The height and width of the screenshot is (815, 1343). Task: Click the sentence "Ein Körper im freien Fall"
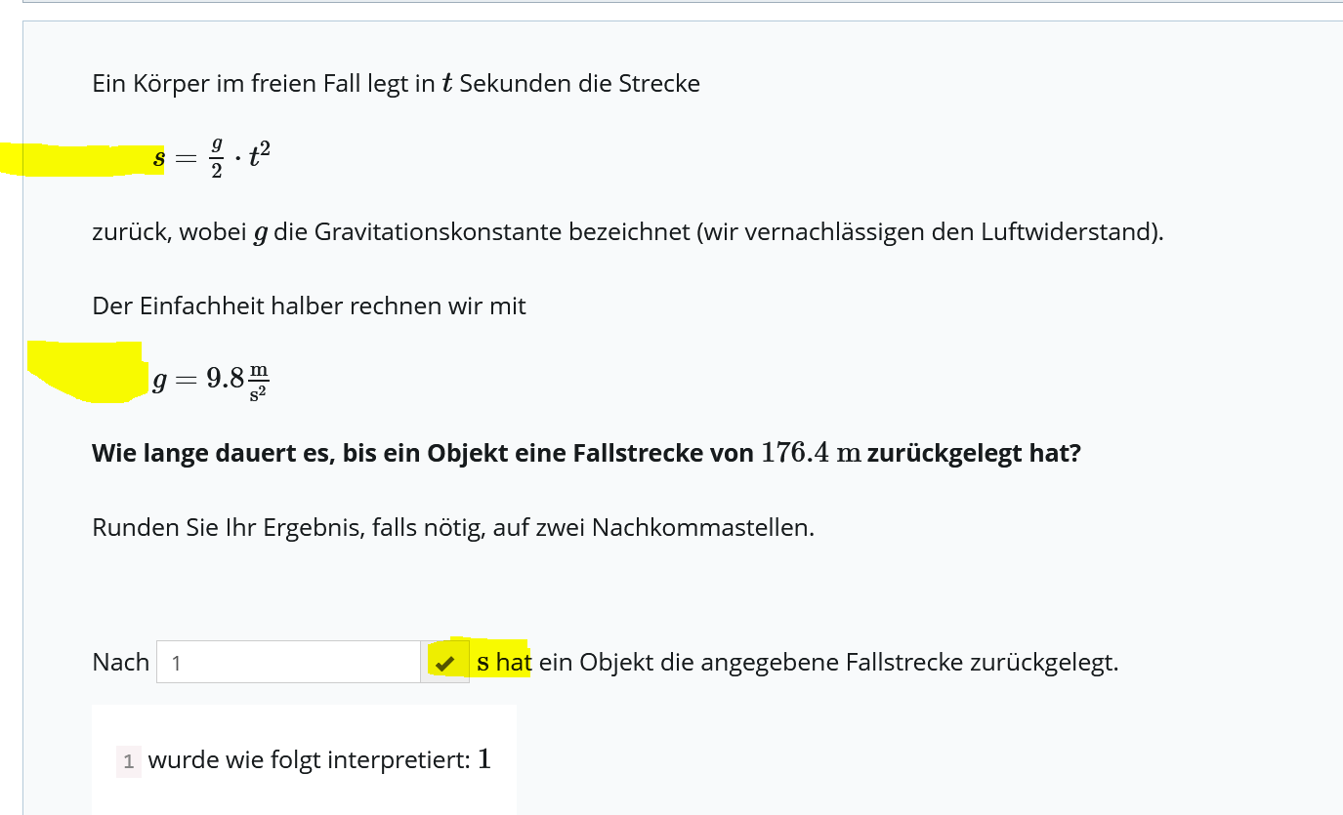pos(264,84)
